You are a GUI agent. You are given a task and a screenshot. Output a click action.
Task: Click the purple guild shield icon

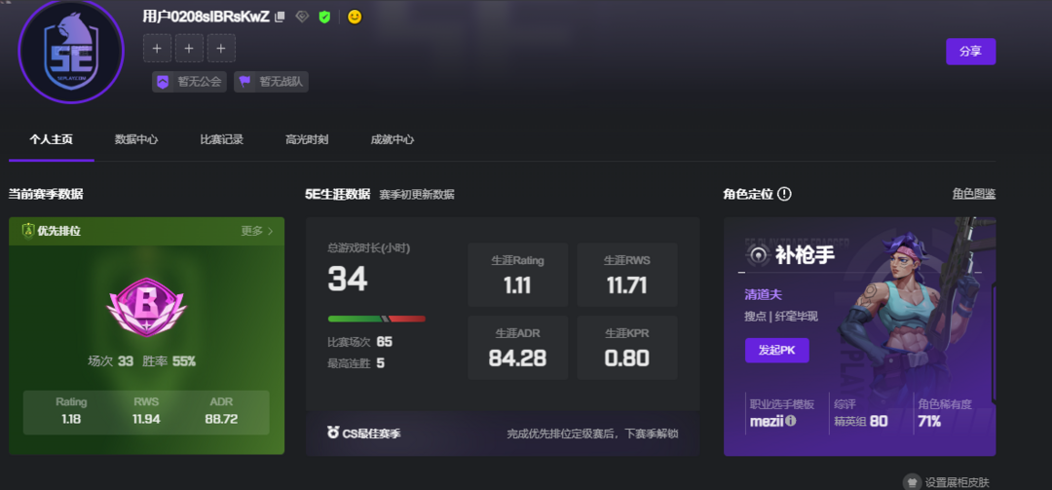[163, 82]
